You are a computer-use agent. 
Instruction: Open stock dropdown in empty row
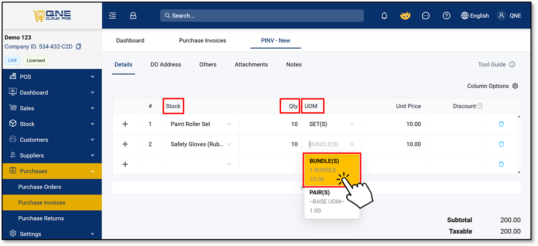[229, 164]
